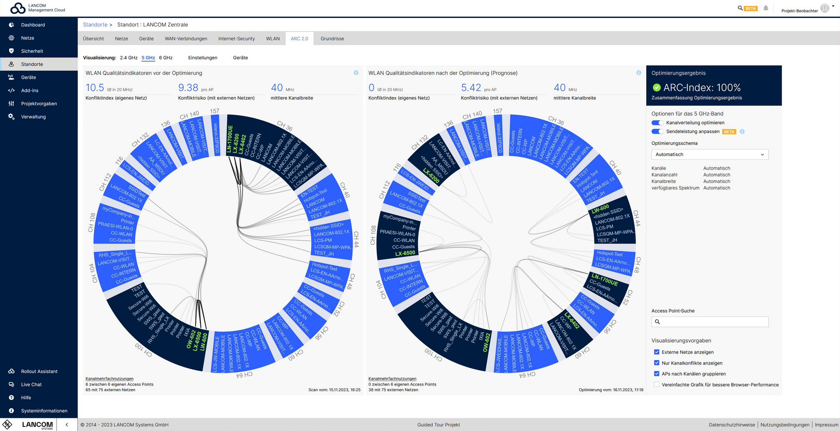Toggle Kanalverteilung optimieren switch

(x=657, y=123)
